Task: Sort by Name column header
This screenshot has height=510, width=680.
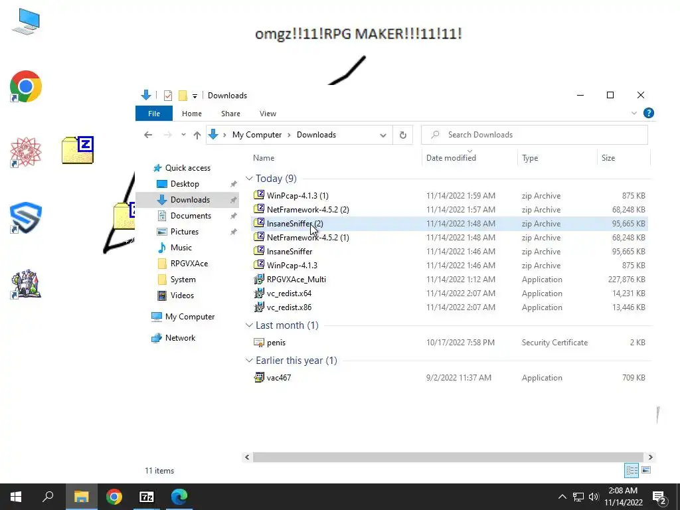Action: [264, 158]
